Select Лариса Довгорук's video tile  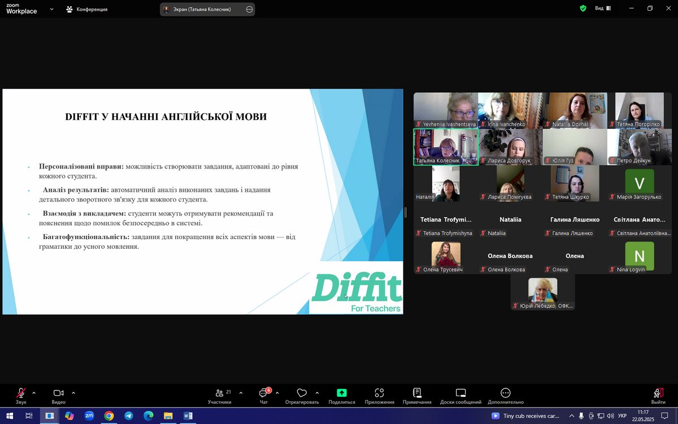(510, 147)
